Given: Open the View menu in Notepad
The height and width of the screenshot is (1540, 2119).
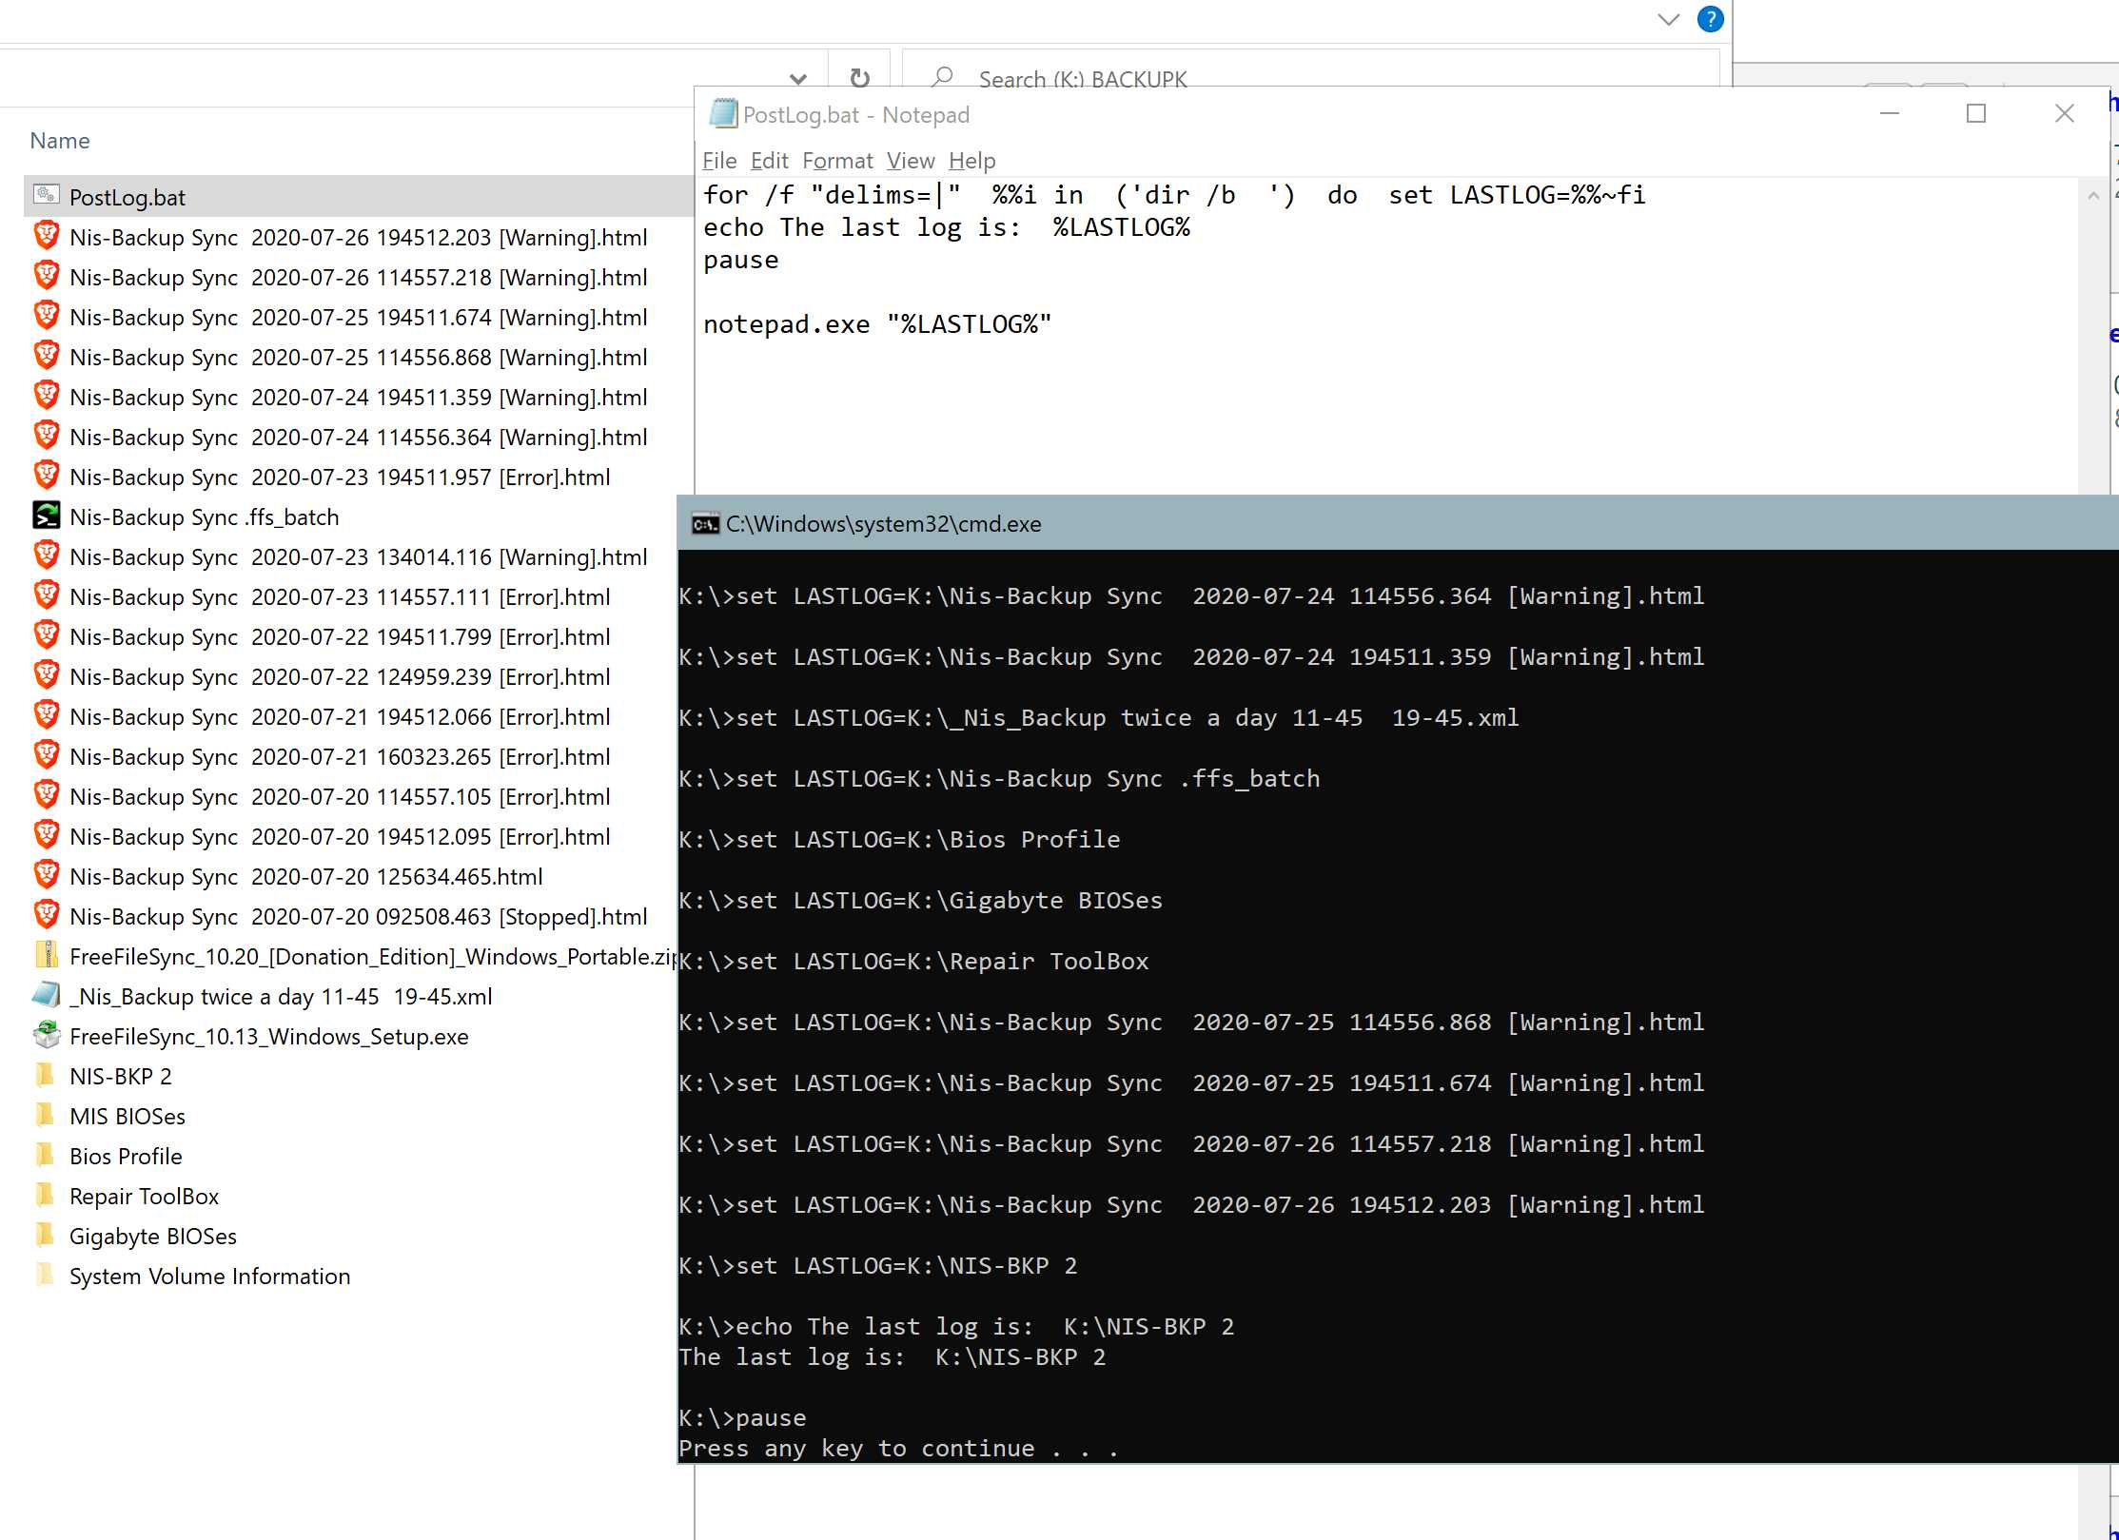Looking at the screenshot, I should [x=911, y=161].
